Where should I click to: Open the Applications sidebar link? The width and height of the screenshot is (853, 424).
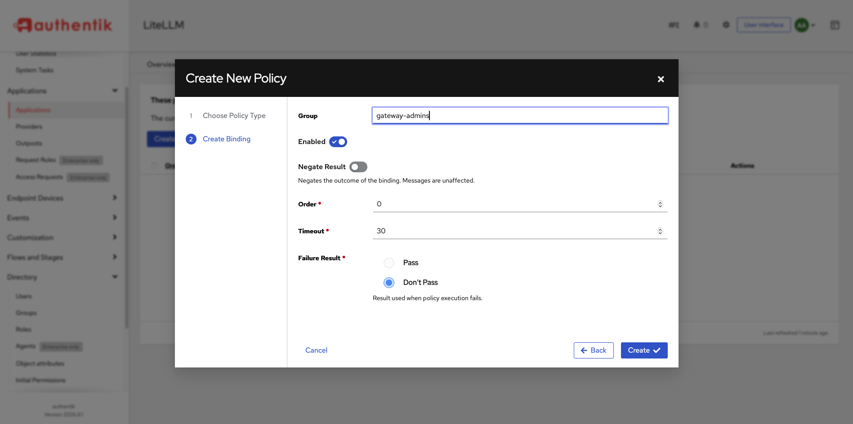click(x=33, y=110)
